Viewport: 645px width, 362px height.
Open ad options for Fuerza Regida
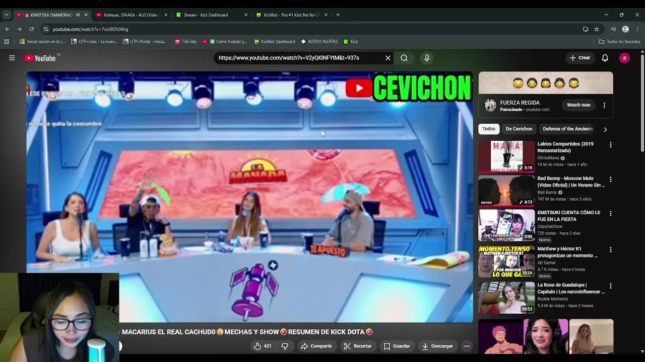[x=604, y=105]
